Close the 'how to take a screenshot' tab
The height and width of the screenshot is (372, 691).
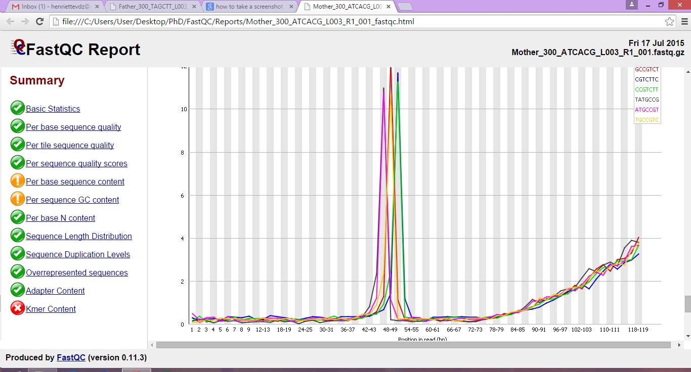coord(291,7)
